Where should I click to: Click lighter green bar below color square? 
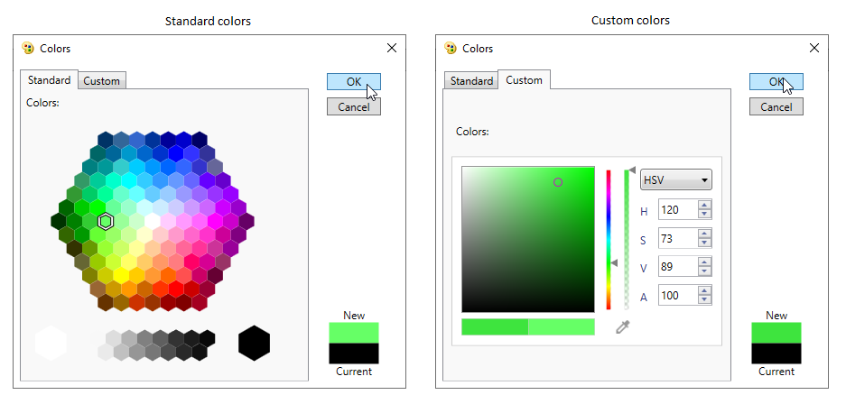561,326
